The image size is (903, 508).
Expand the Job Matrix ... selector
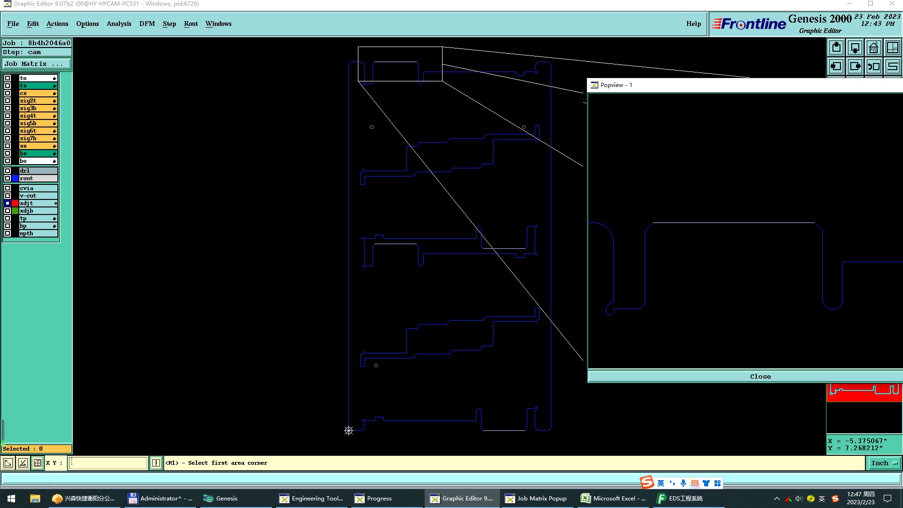(x=37, y=64)
